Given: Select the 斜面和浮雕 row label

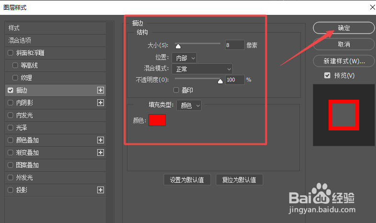Looking at the screenshot, I should 30,53.
